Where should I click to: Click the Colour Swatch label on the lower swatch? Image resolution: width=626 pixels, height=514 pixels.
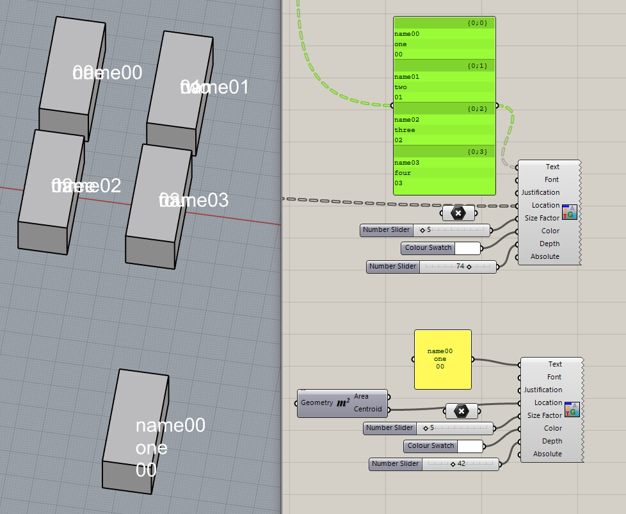click(430, 445)
